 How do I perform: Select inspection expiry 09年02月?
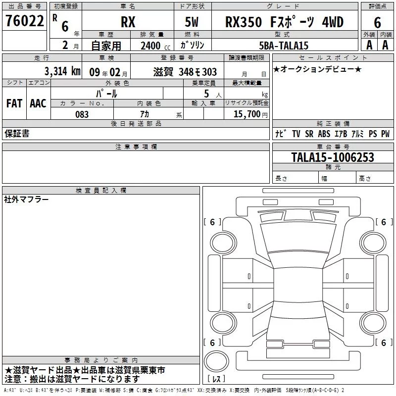tap(108, 72)
